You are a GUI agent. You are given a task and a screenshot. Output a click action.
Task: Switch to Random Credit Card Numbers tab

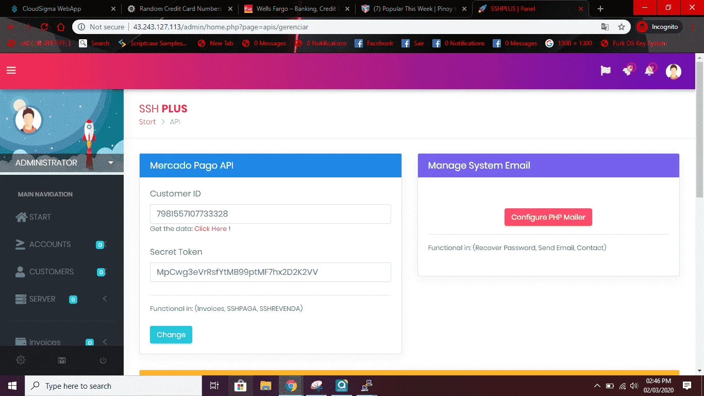point(180,9)
